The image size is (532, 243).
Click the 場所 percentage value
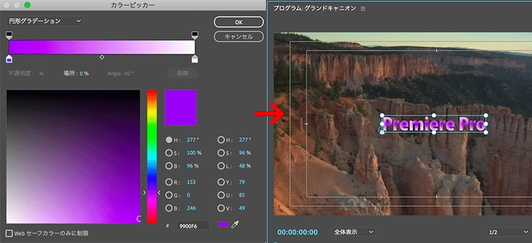point(84,73)
